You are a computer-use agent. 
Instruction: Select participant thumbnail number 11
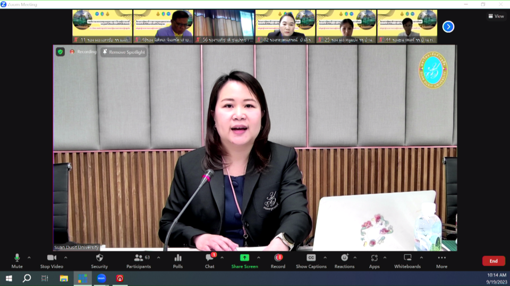(103, 26)
